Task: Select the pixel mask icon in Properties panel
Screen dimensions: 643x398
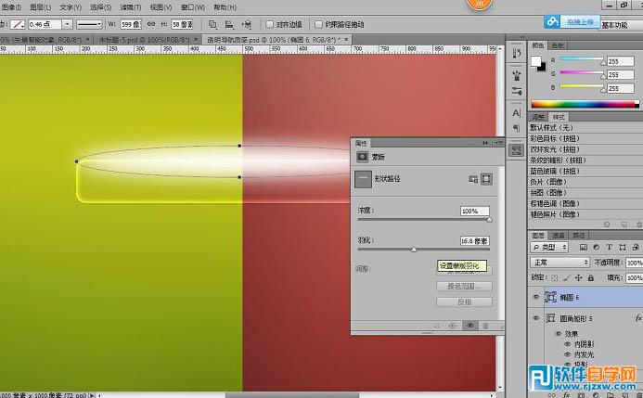Action: [473, 179]
